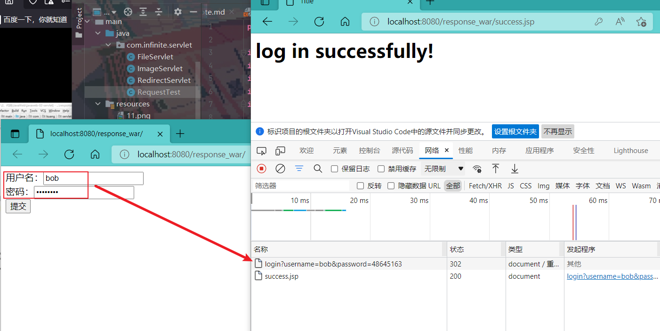
Task: Close the 网络 DevTools tab
Action: 447,151
